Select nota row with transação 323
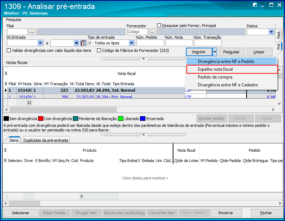This screenshot has width=285, height=221. click(x=139, y=90)
